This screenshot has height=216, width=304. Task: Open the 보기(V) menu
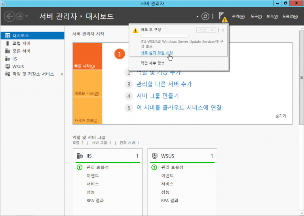tap(272, 17)
